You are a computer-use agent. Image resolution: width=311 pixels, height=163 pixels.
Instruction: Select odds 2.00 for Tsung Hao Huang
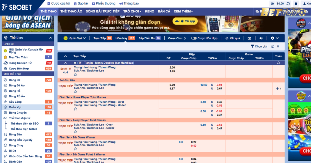tap(172, 68)
